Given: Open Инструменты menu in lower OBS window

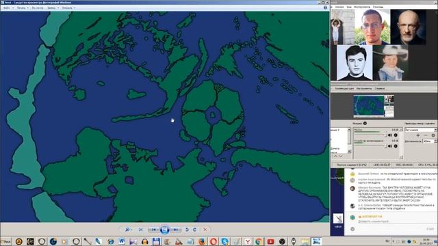Looking at the screenshot, I should click(364, 88).
